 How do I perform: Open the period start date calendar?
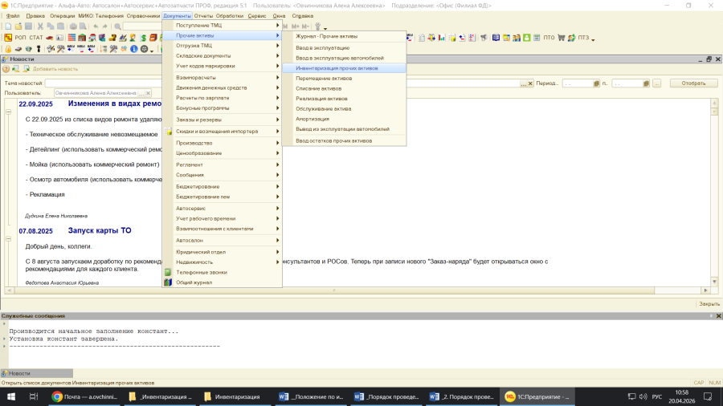click(x=597, y=83)
